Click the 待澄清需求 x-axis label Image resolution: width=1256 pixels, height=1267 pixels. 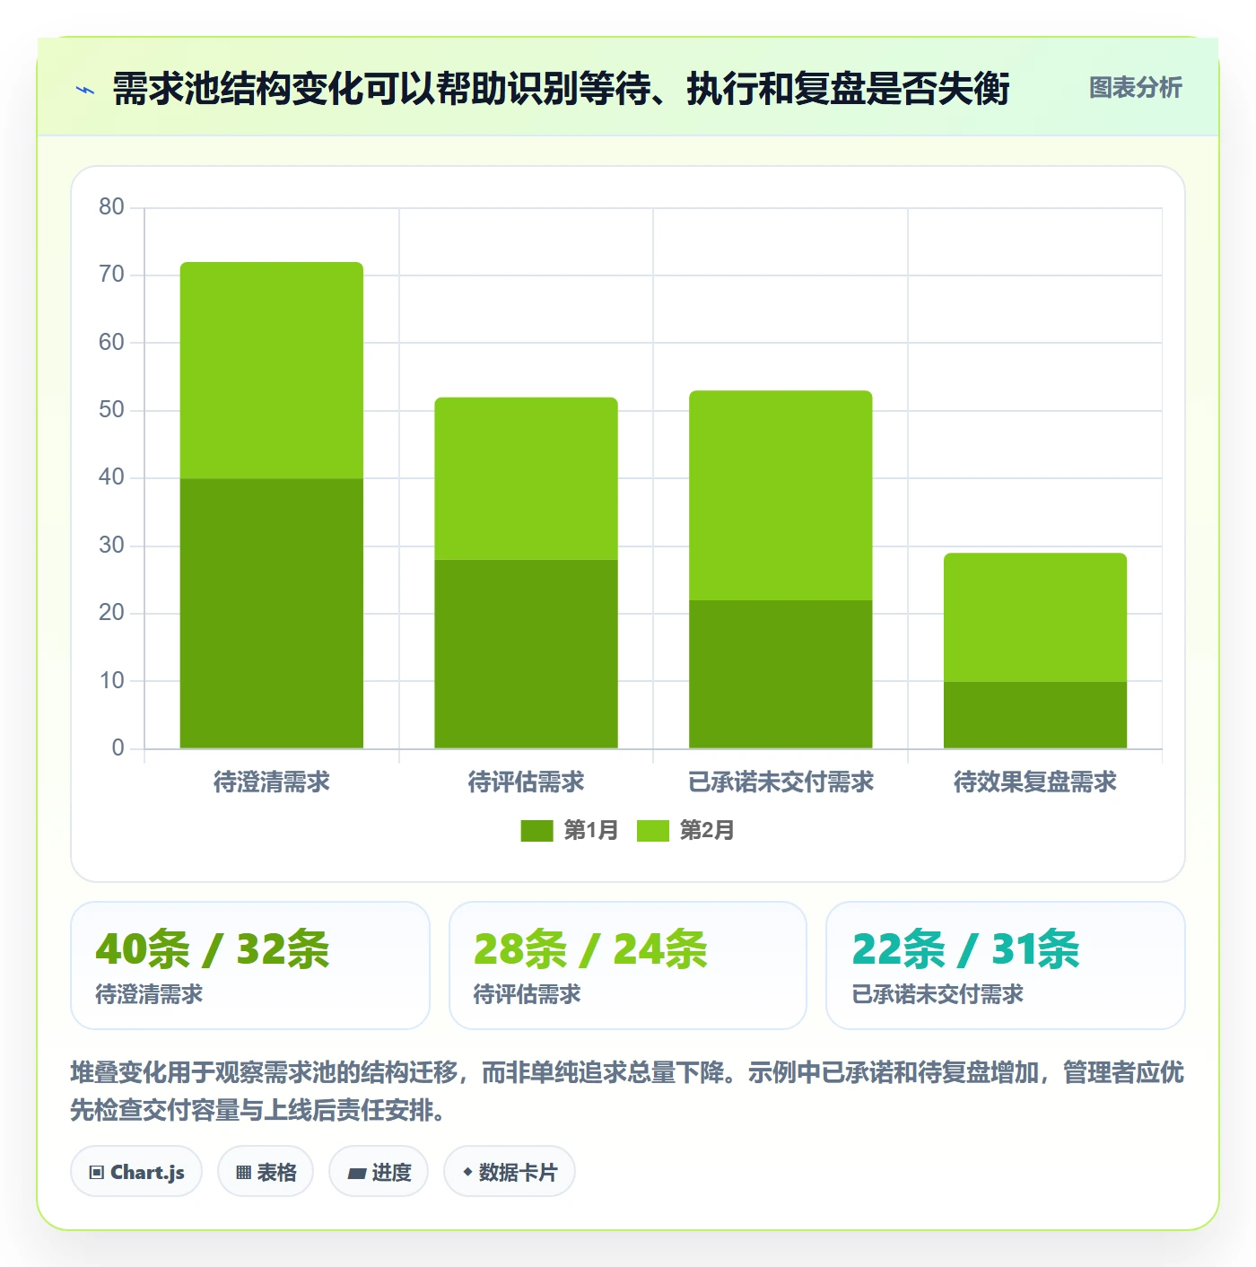coord(272,782)
